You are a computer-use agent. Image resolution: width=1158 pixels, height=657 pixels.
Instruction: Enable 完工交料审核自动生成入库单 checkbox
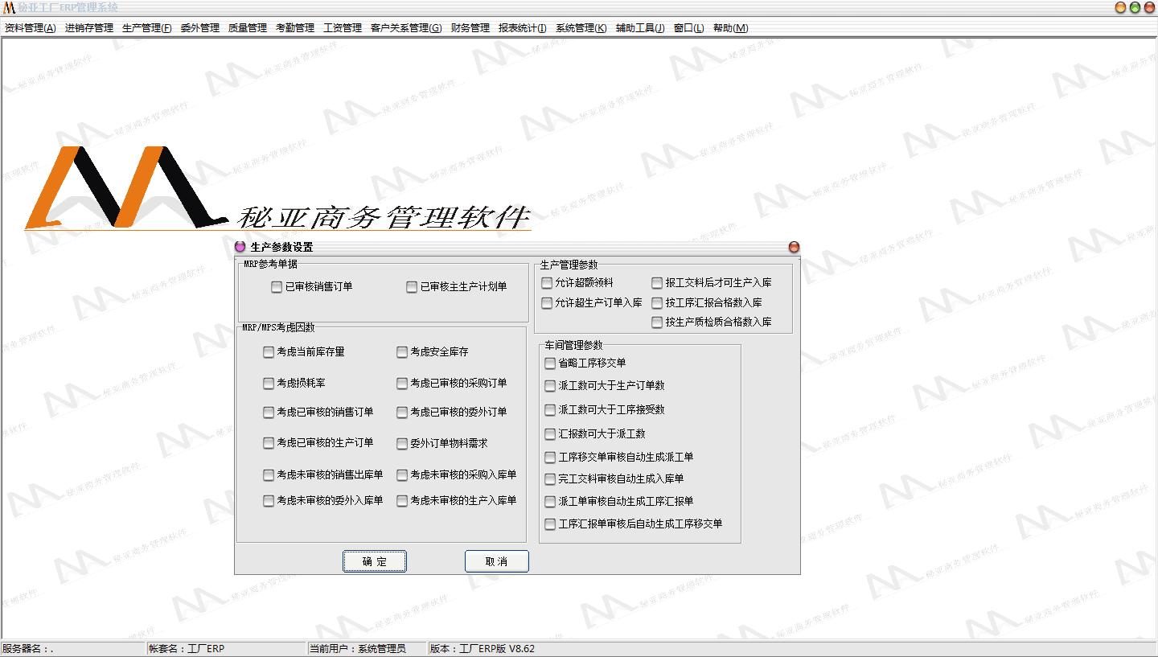click(x=550, y=478)
